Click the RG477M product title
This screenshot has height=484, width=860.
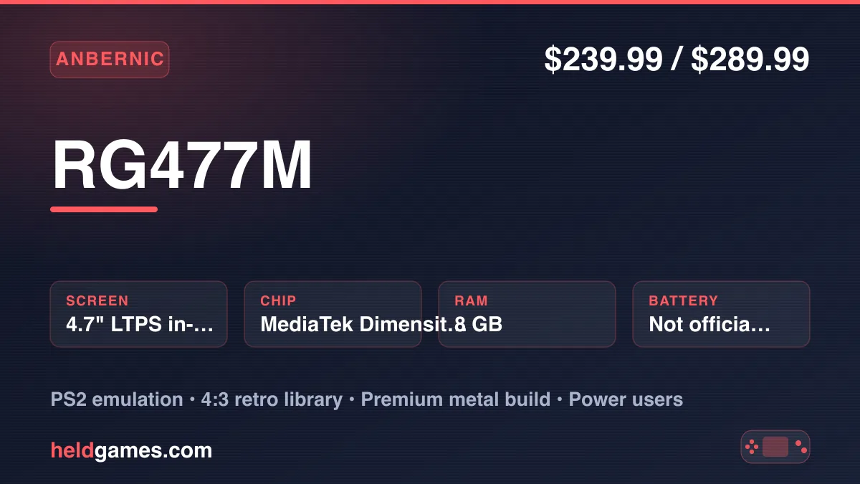pyautogui.click(x=182, y=166)
